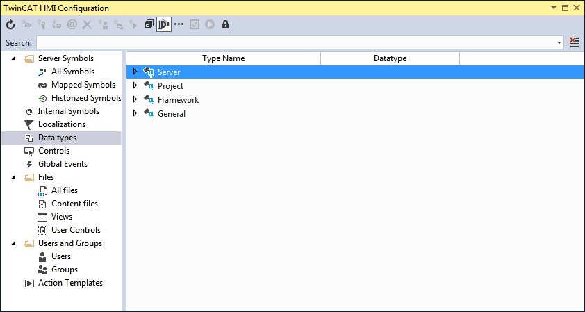
Task: Click the new symbol mapping link icon
Action: click(x=57, y=25)
